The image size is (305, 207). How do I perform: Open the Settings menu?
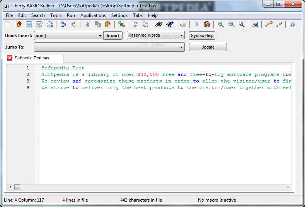point(119,15)
